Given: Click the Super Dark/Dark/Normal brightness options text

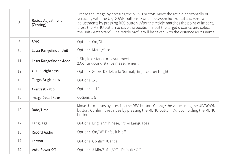Looking at the screenshot, I should pyautogui.click(x=123, y=71).
